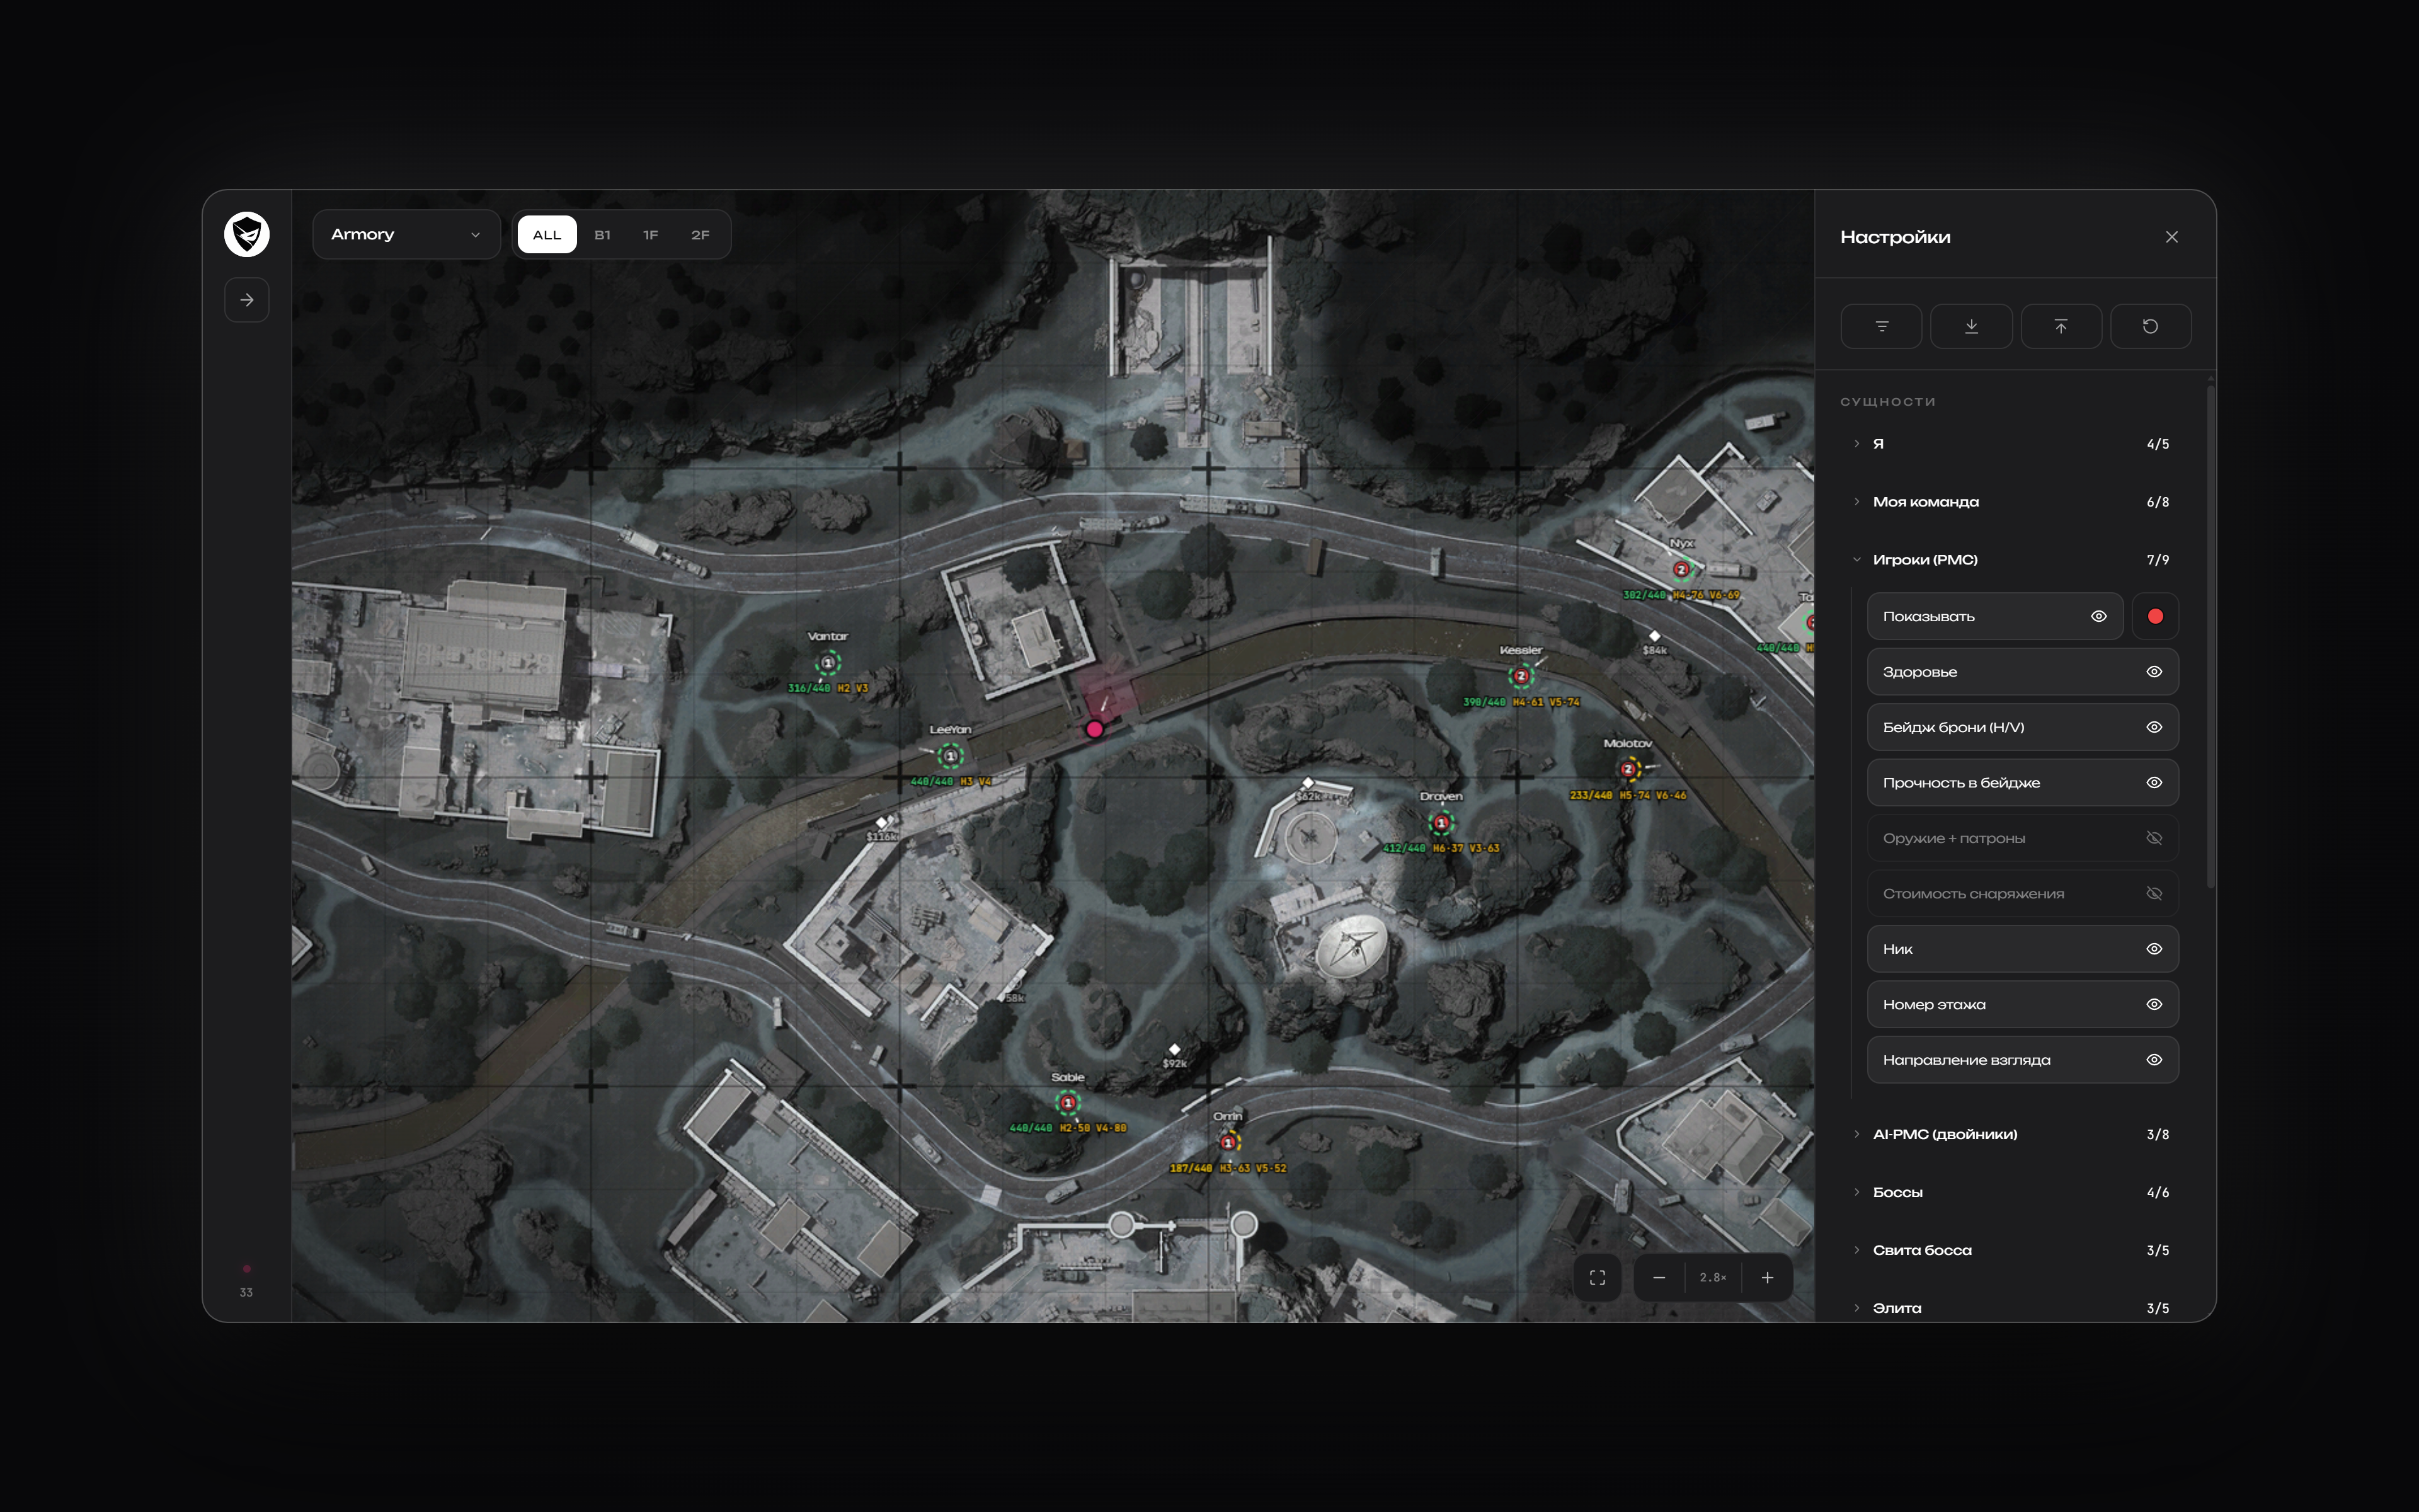Select the LeeYan player marker
The image size is (2419, 1512).
coord(951,756)
